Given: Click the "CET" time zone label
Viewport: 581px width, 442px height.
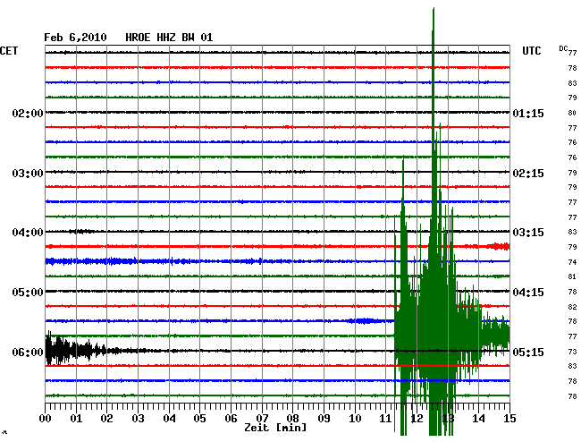Looking at the screenshot, I should point(9,51).
